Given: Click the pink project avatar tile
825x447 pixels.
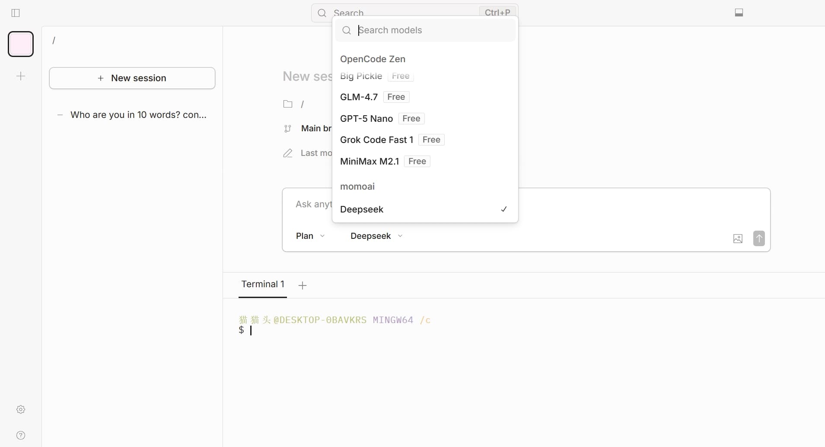Looking at the screenshot, I should (21, 44).
